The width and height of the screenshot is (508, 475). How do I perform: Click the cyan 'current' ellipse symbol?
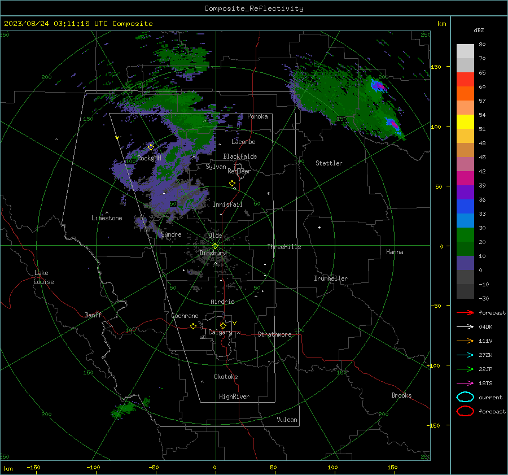[465, 397]
